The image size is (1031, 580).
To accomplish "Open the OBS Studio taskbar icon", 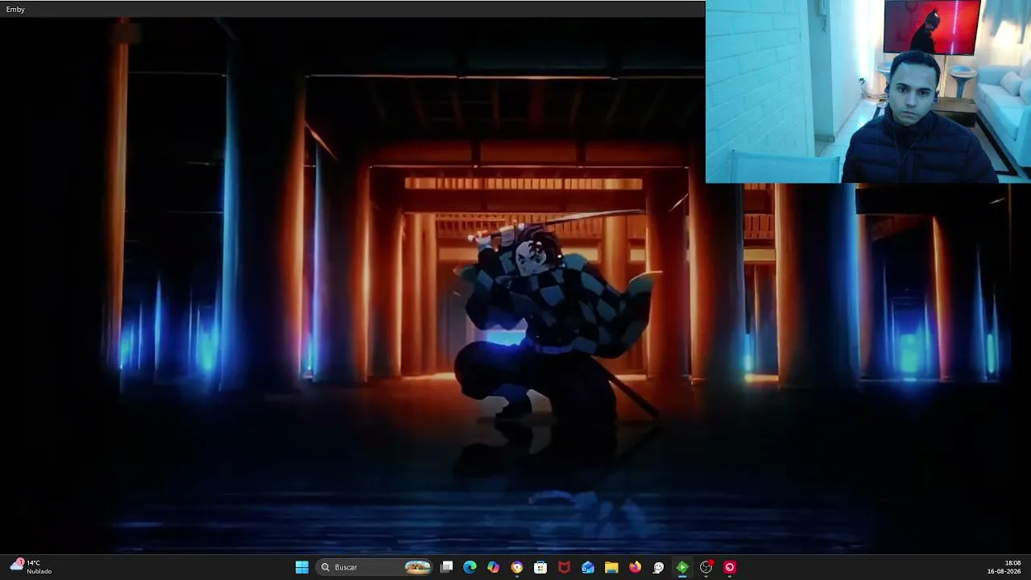I will point(706,567).
